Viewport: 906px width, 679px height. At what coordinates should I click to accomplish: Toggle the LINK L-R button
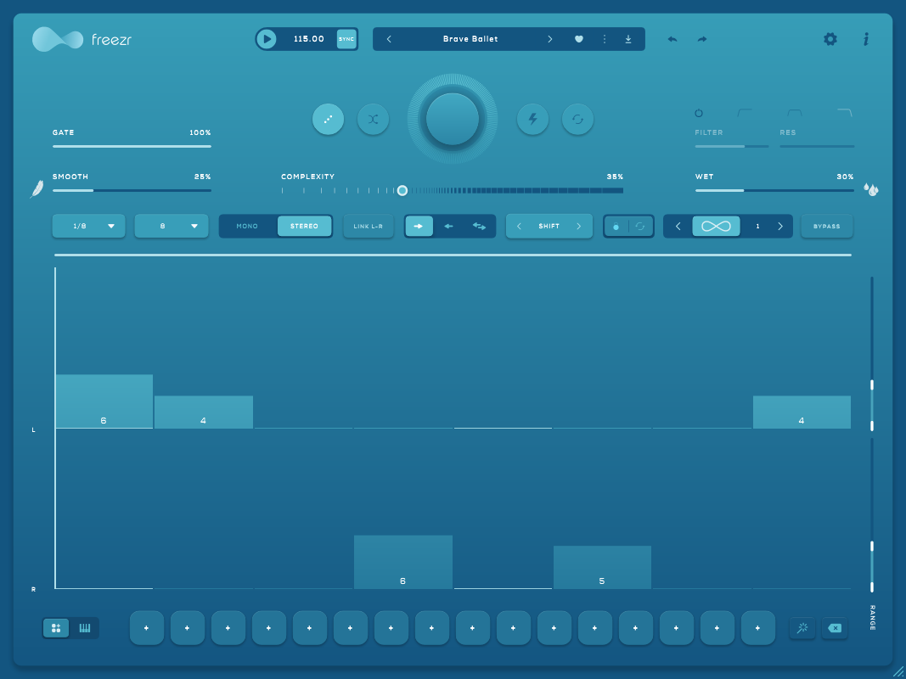pos(369,227)
